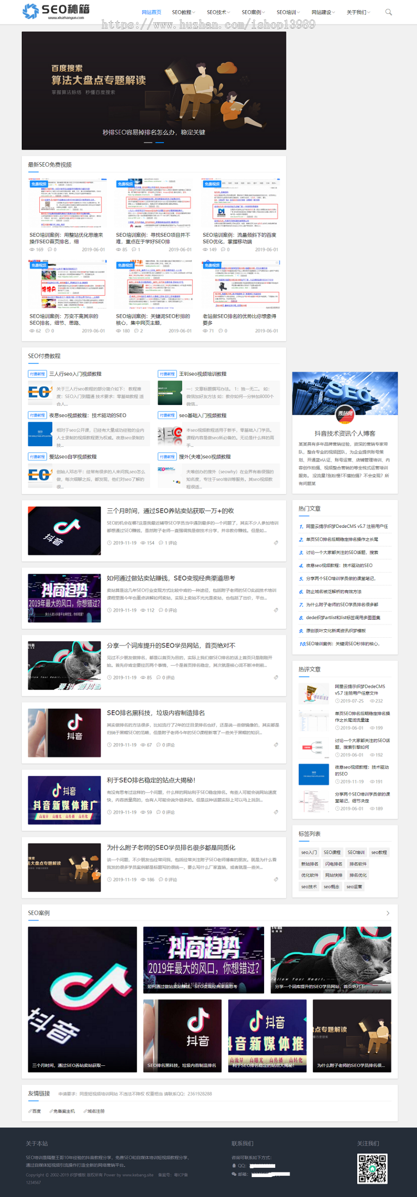Click link icon next to 域名注册
Viewport: 417px width, 1197px height.
[85, 1111]
